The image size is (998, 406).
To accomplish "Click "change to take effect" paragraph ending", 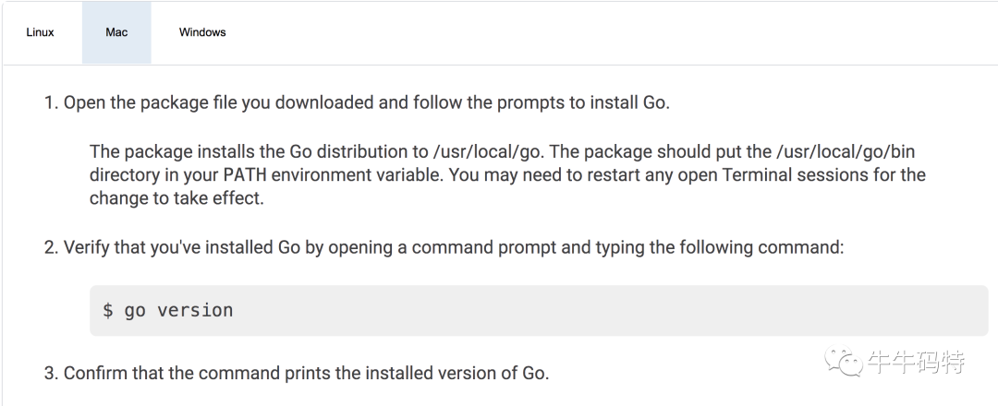I will click(176, 198).
